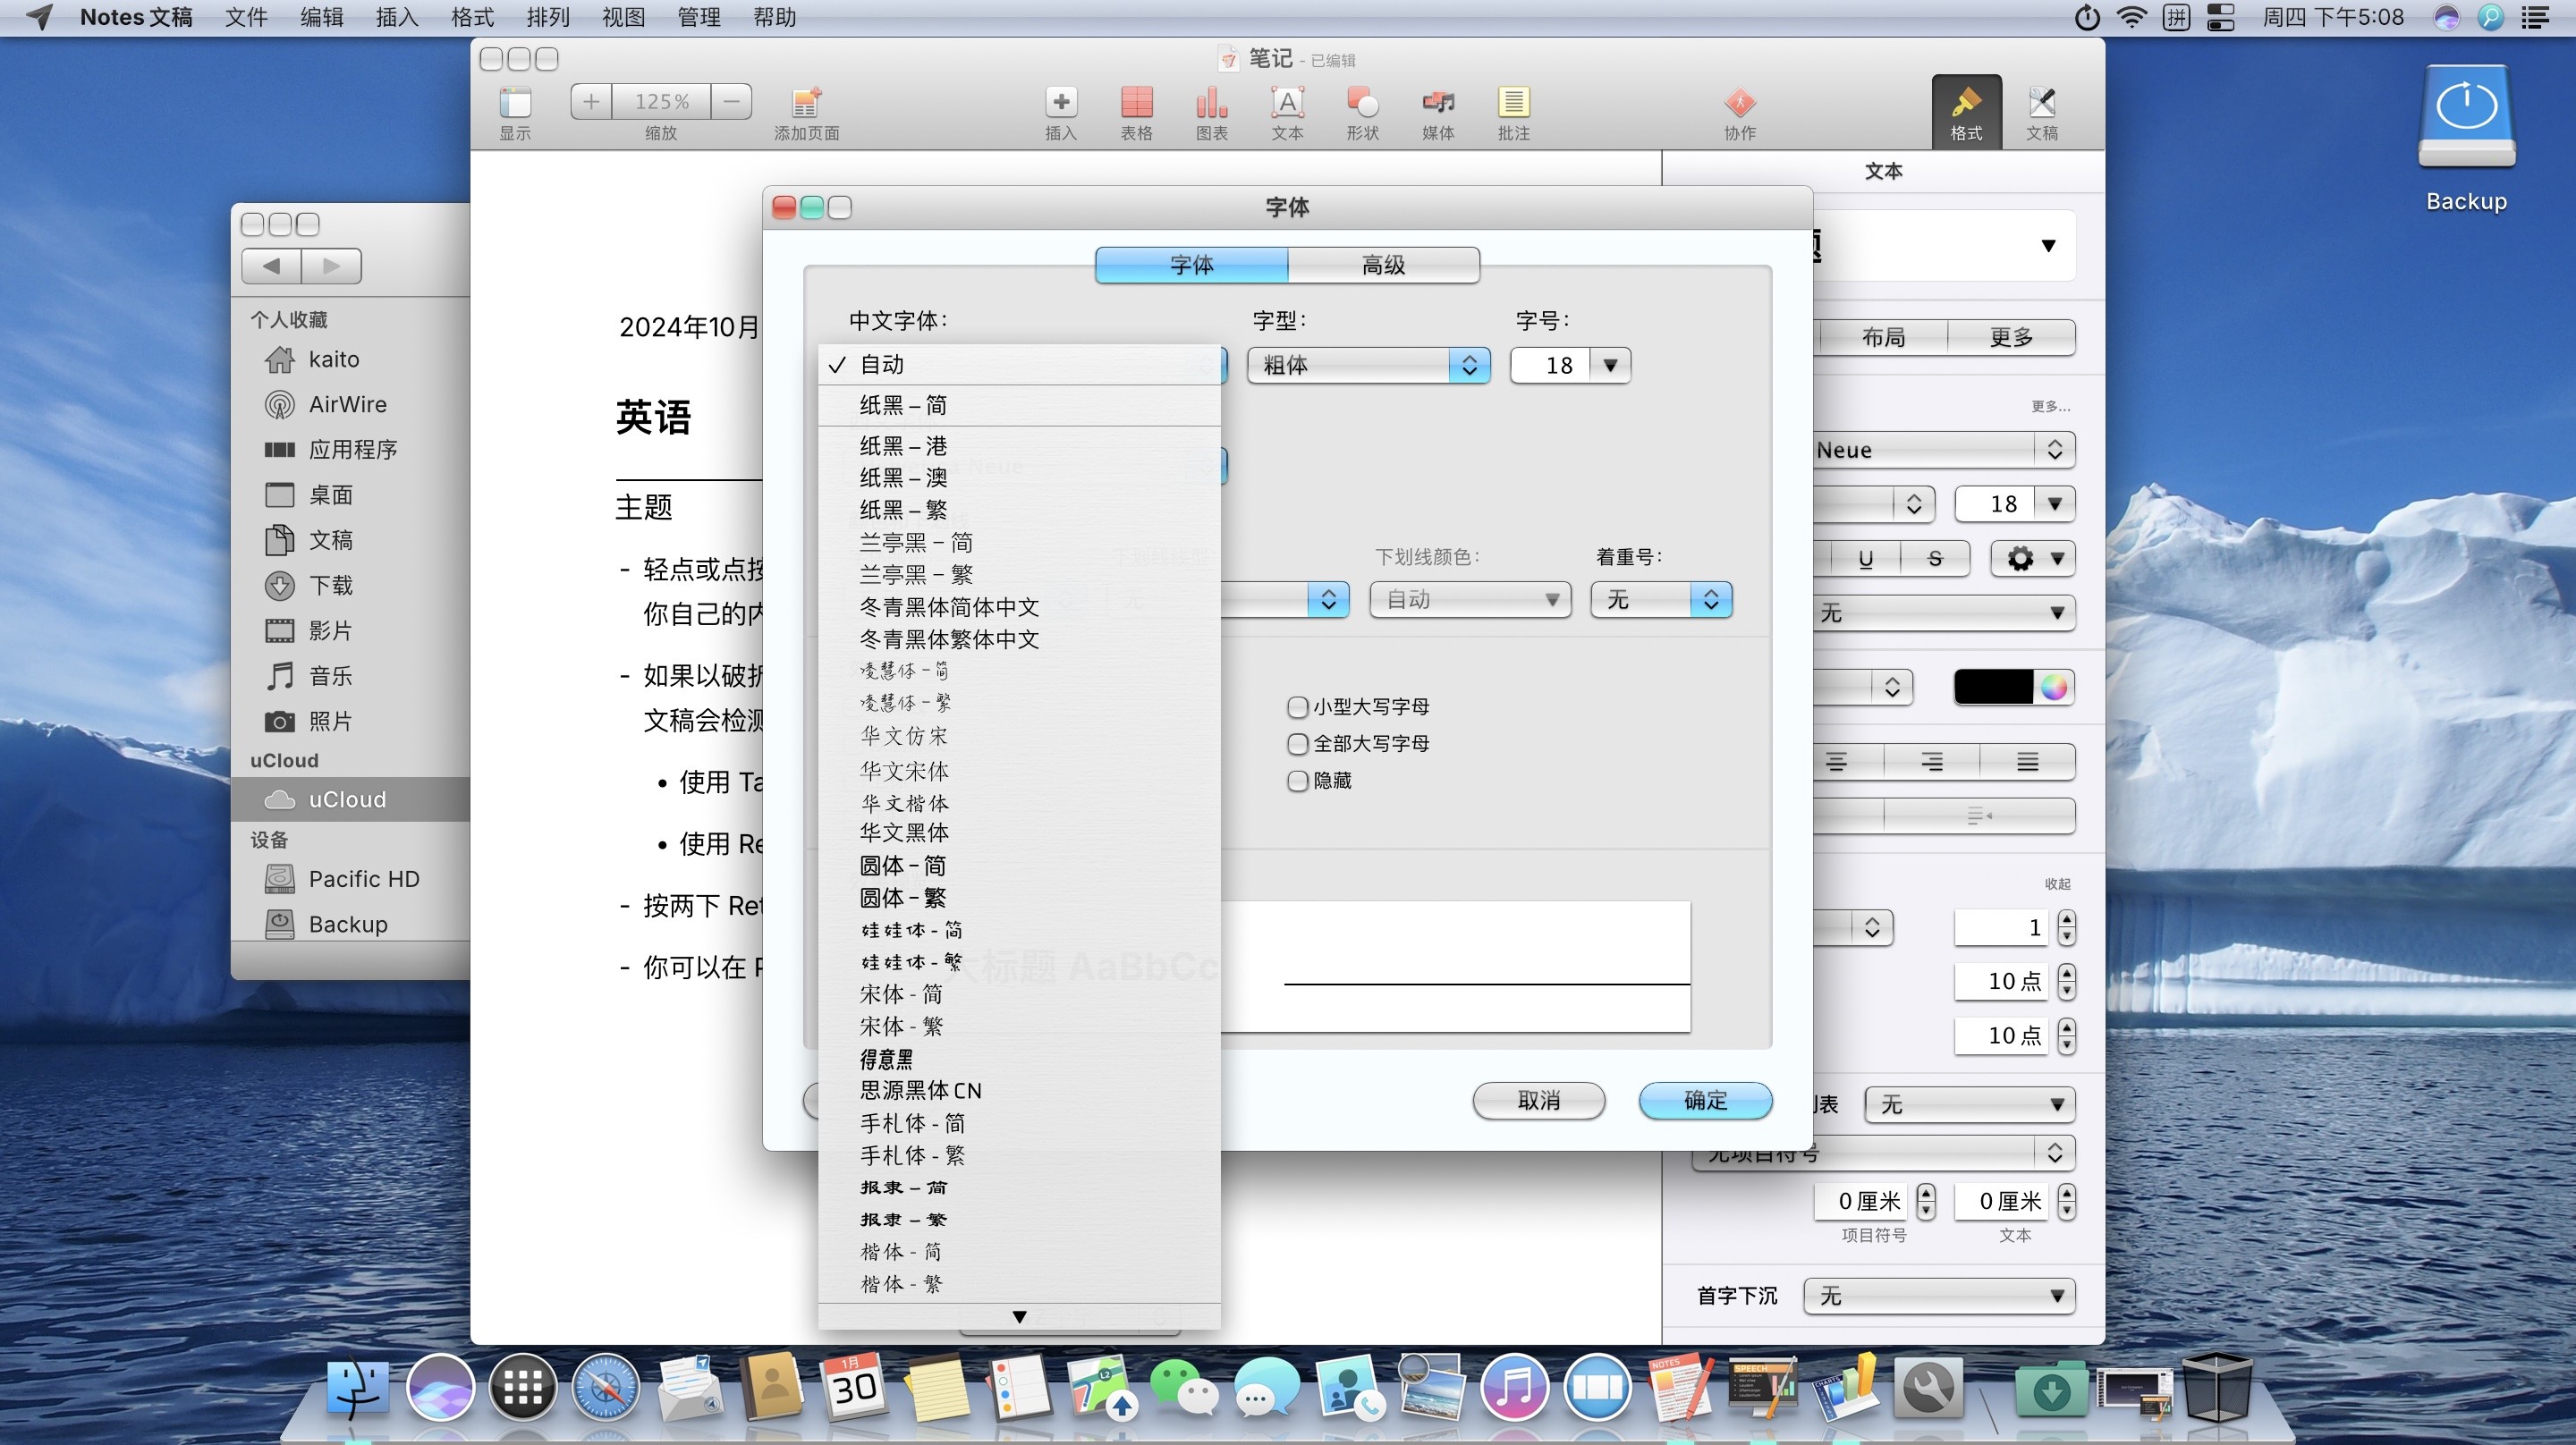Select 思源黑体 CN from font list
This screenshot has height=1445, width=2576.
[x=1019, y=1090]
